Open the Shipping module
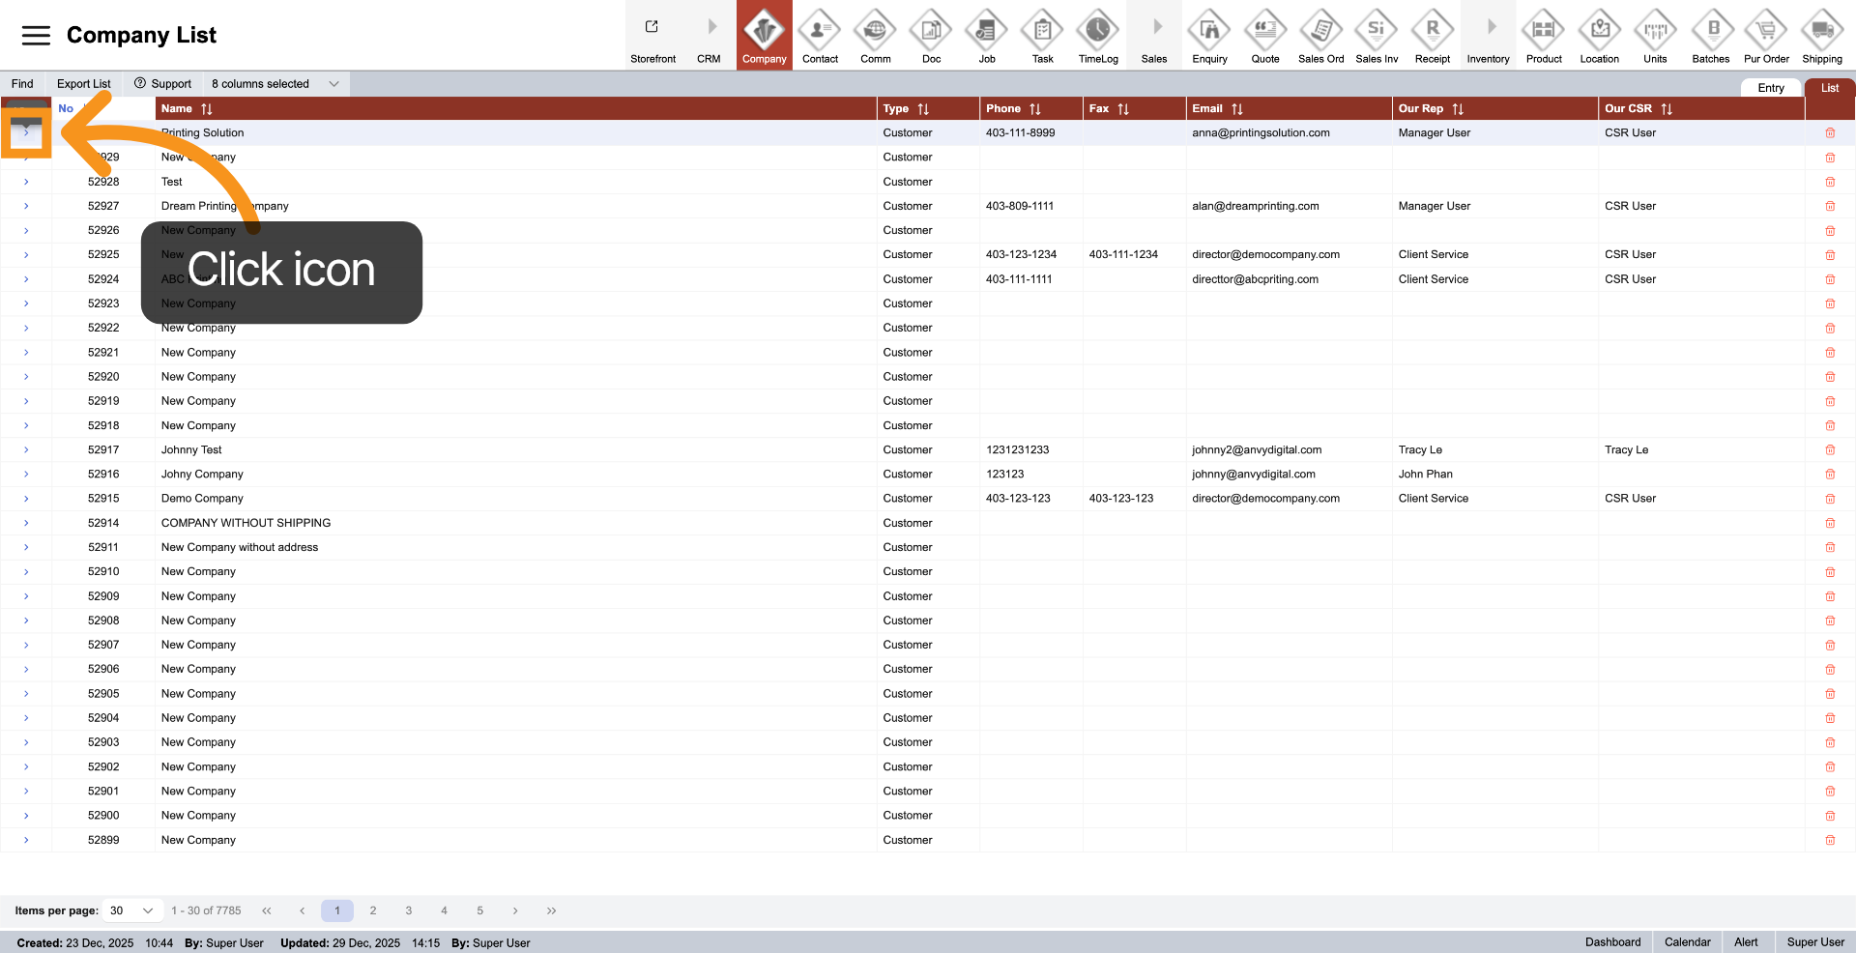The image size is (1856, 953). tap(1821, 35)
